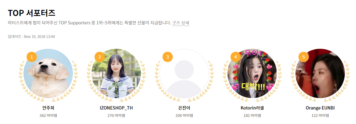Viewport: 356px width, 124px height.
Task: Click the rank 1 orange badge
Action: [x=32, y=57]
